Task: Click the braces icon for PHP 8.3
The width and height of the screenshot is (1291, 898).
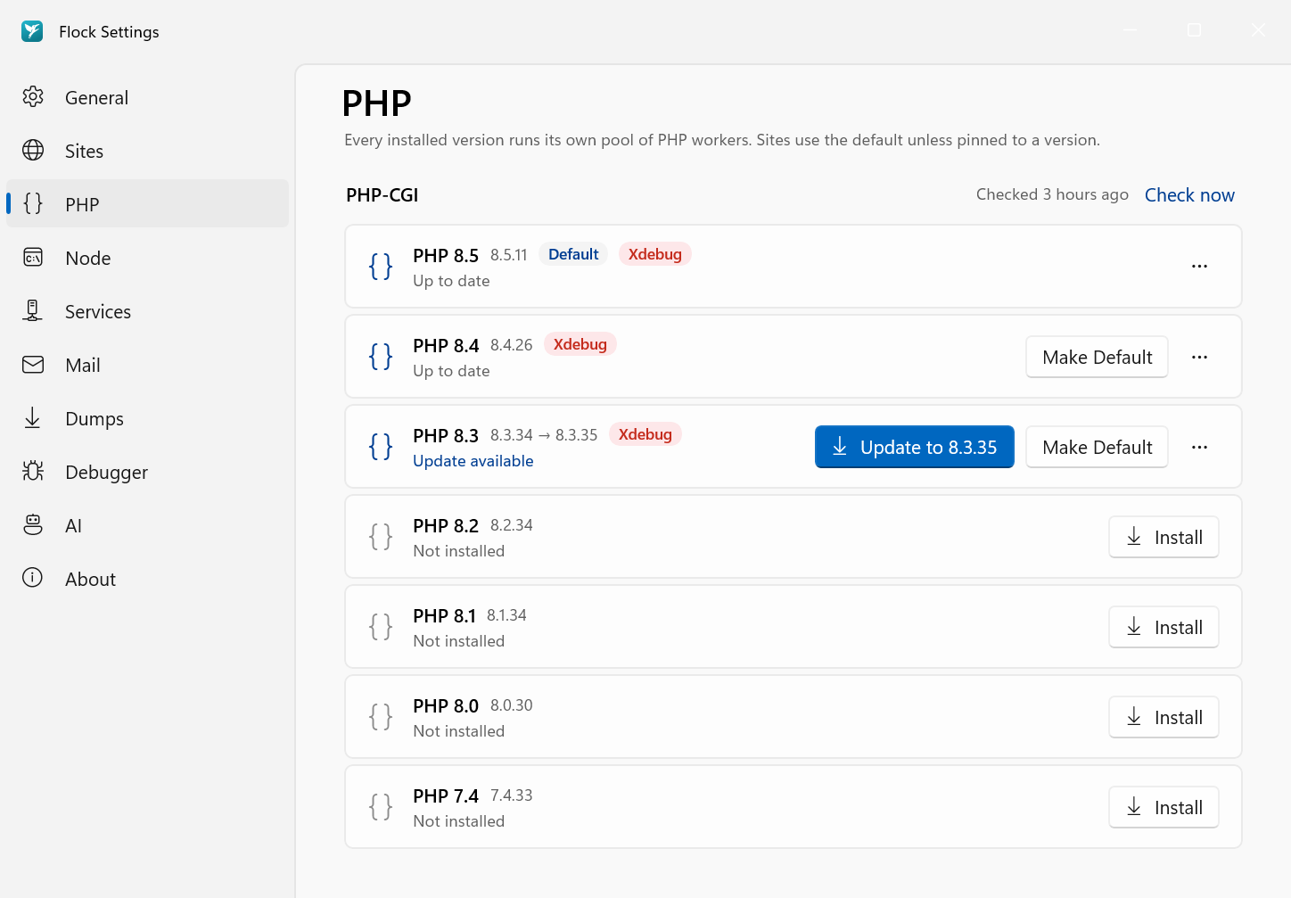Action: tap(381, 447)
